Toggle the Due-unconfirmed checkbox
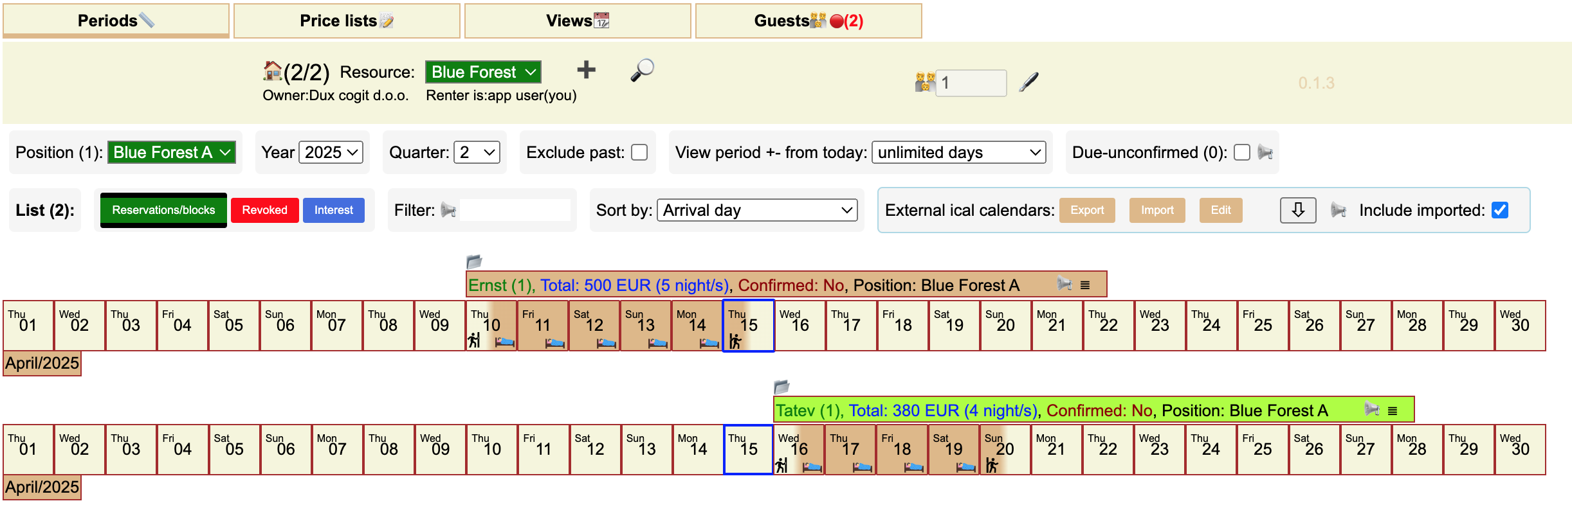The height and width of the screenshot is (519, 1572). tap(1242, 152)
